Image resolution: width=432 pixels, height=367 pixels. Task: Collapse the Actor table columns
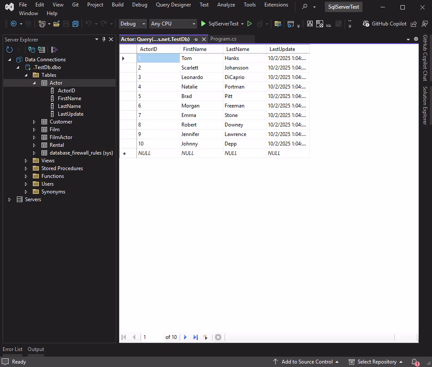[x=34, y=82]
